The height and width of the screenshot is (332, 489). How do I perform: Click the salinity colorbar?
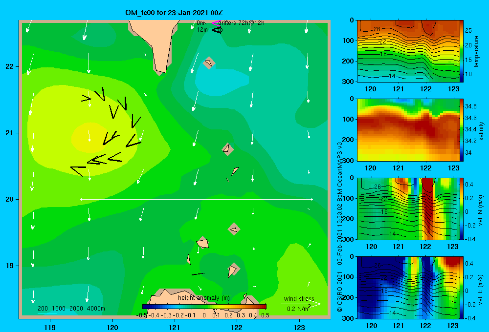pyautogui.click(x=462, y=130)
